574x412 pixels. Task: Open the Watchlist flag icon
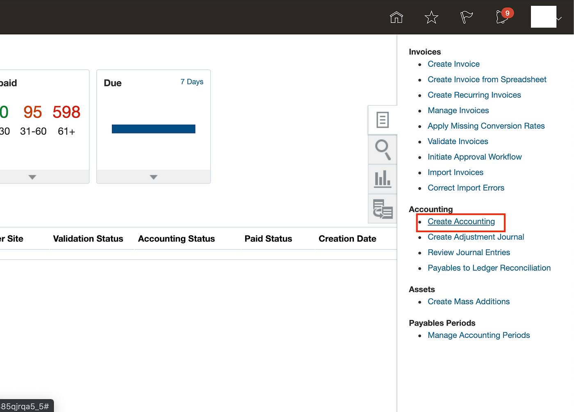coord(467,17)
